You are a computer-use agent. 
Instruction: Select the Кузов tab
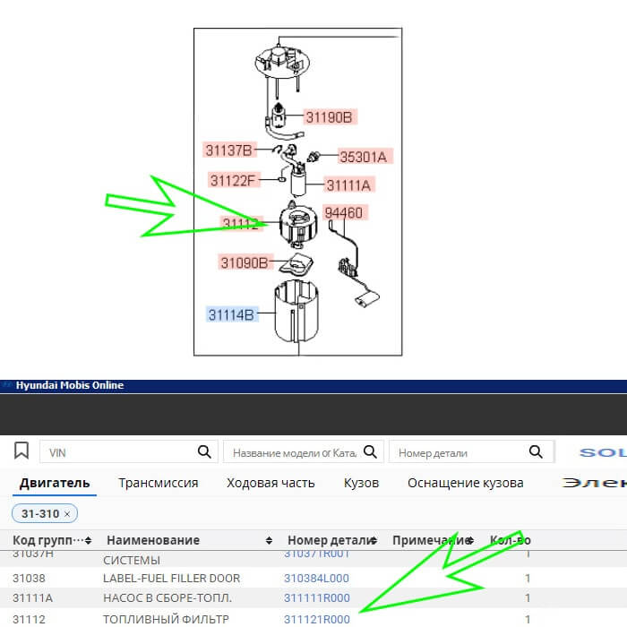coord(361,483)
